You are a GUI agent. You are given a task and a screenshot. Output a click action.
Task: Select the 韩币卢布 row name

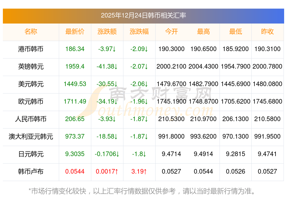pyautogui.click(x=31, y=172)
